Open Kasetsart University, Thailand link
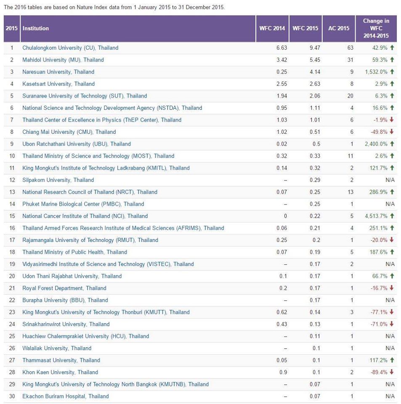 point(58,84)
